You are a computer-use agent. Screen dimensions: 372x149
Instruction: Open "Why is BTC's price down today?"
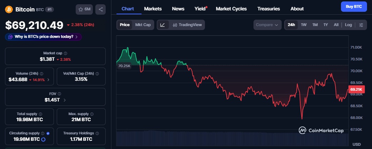click(44, 37)
